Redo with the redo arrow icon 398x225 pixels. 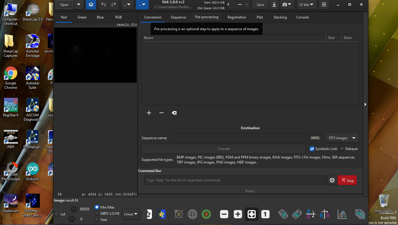pos(114,5)
